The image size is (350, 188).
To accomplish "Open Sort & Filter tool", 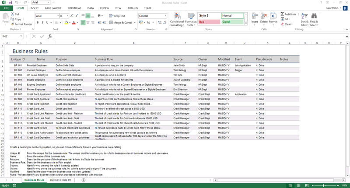I will (x=304, y=20).
